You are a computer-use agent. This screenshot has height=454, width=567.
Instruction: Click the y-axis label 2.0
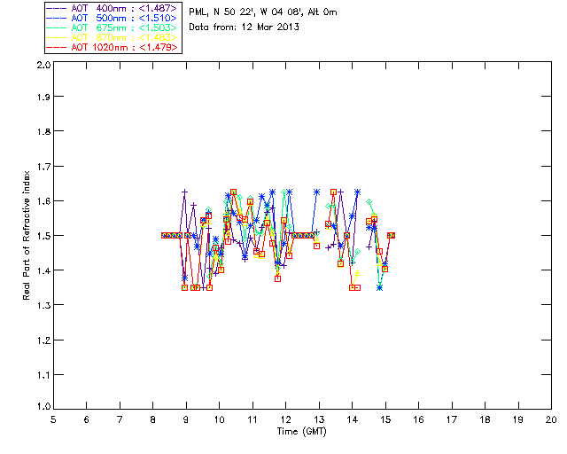point(43,65)
